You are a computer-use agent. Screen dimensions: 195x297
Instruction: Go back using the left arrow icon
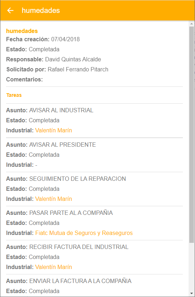pyautogui.click(x=10, y=10)
